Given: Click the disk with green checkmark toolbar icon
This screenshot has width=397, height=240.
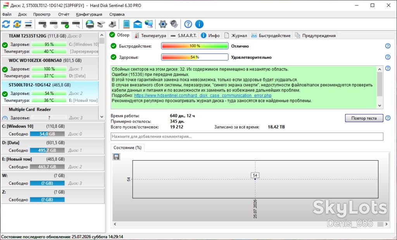Looking at the screenshot, I should pos(65,24).
